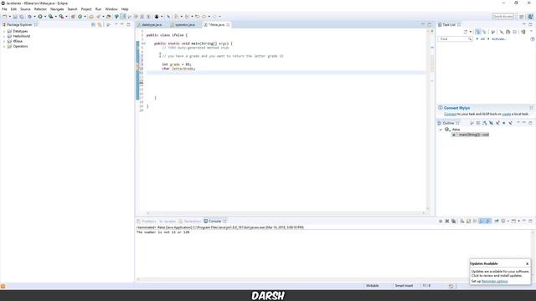
Task: Expand the Operators project
Action: point(4,47)
